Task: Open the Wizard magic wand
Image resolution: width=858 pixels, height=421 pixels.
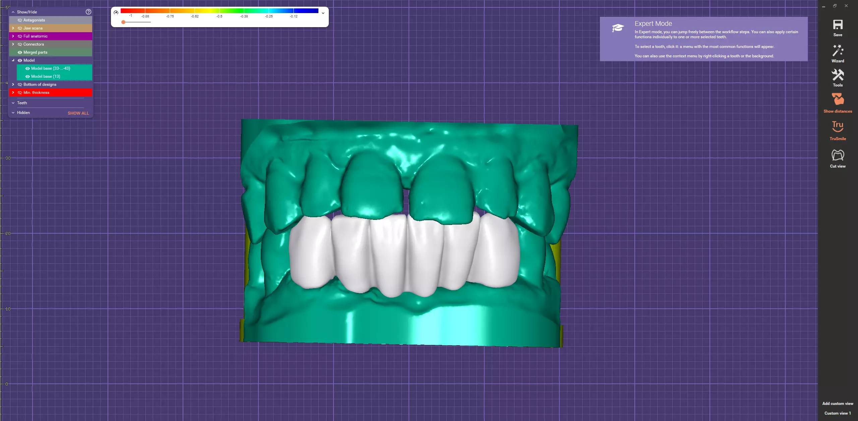Action: click(x=838, y=51)
